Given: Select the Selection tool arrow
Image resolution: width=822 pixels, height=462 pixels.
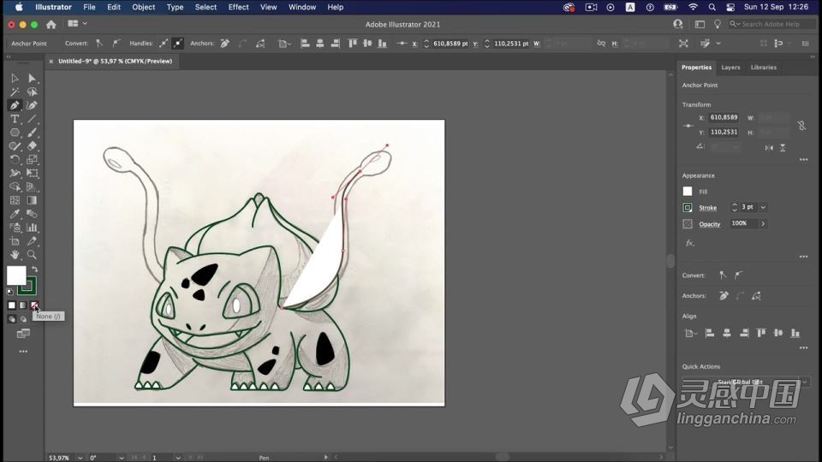Looking at the screenshot, I should (x=15, y=78).
